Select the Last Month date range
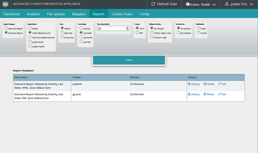Viewport: 258px width, 153px height. (81, 37)
